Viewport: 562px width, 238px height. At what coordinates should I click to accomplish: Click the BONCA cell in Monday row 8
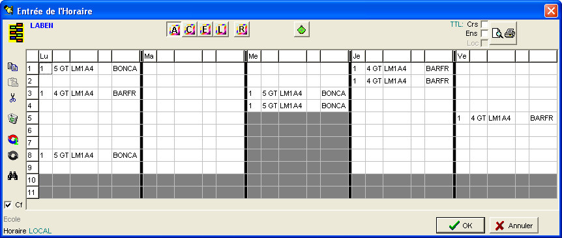(x=125, y=155)
